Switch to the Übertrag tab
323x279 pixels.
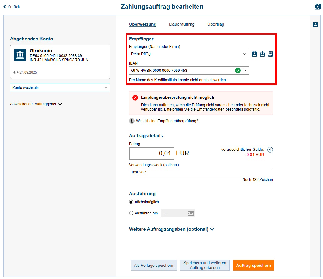215,24
